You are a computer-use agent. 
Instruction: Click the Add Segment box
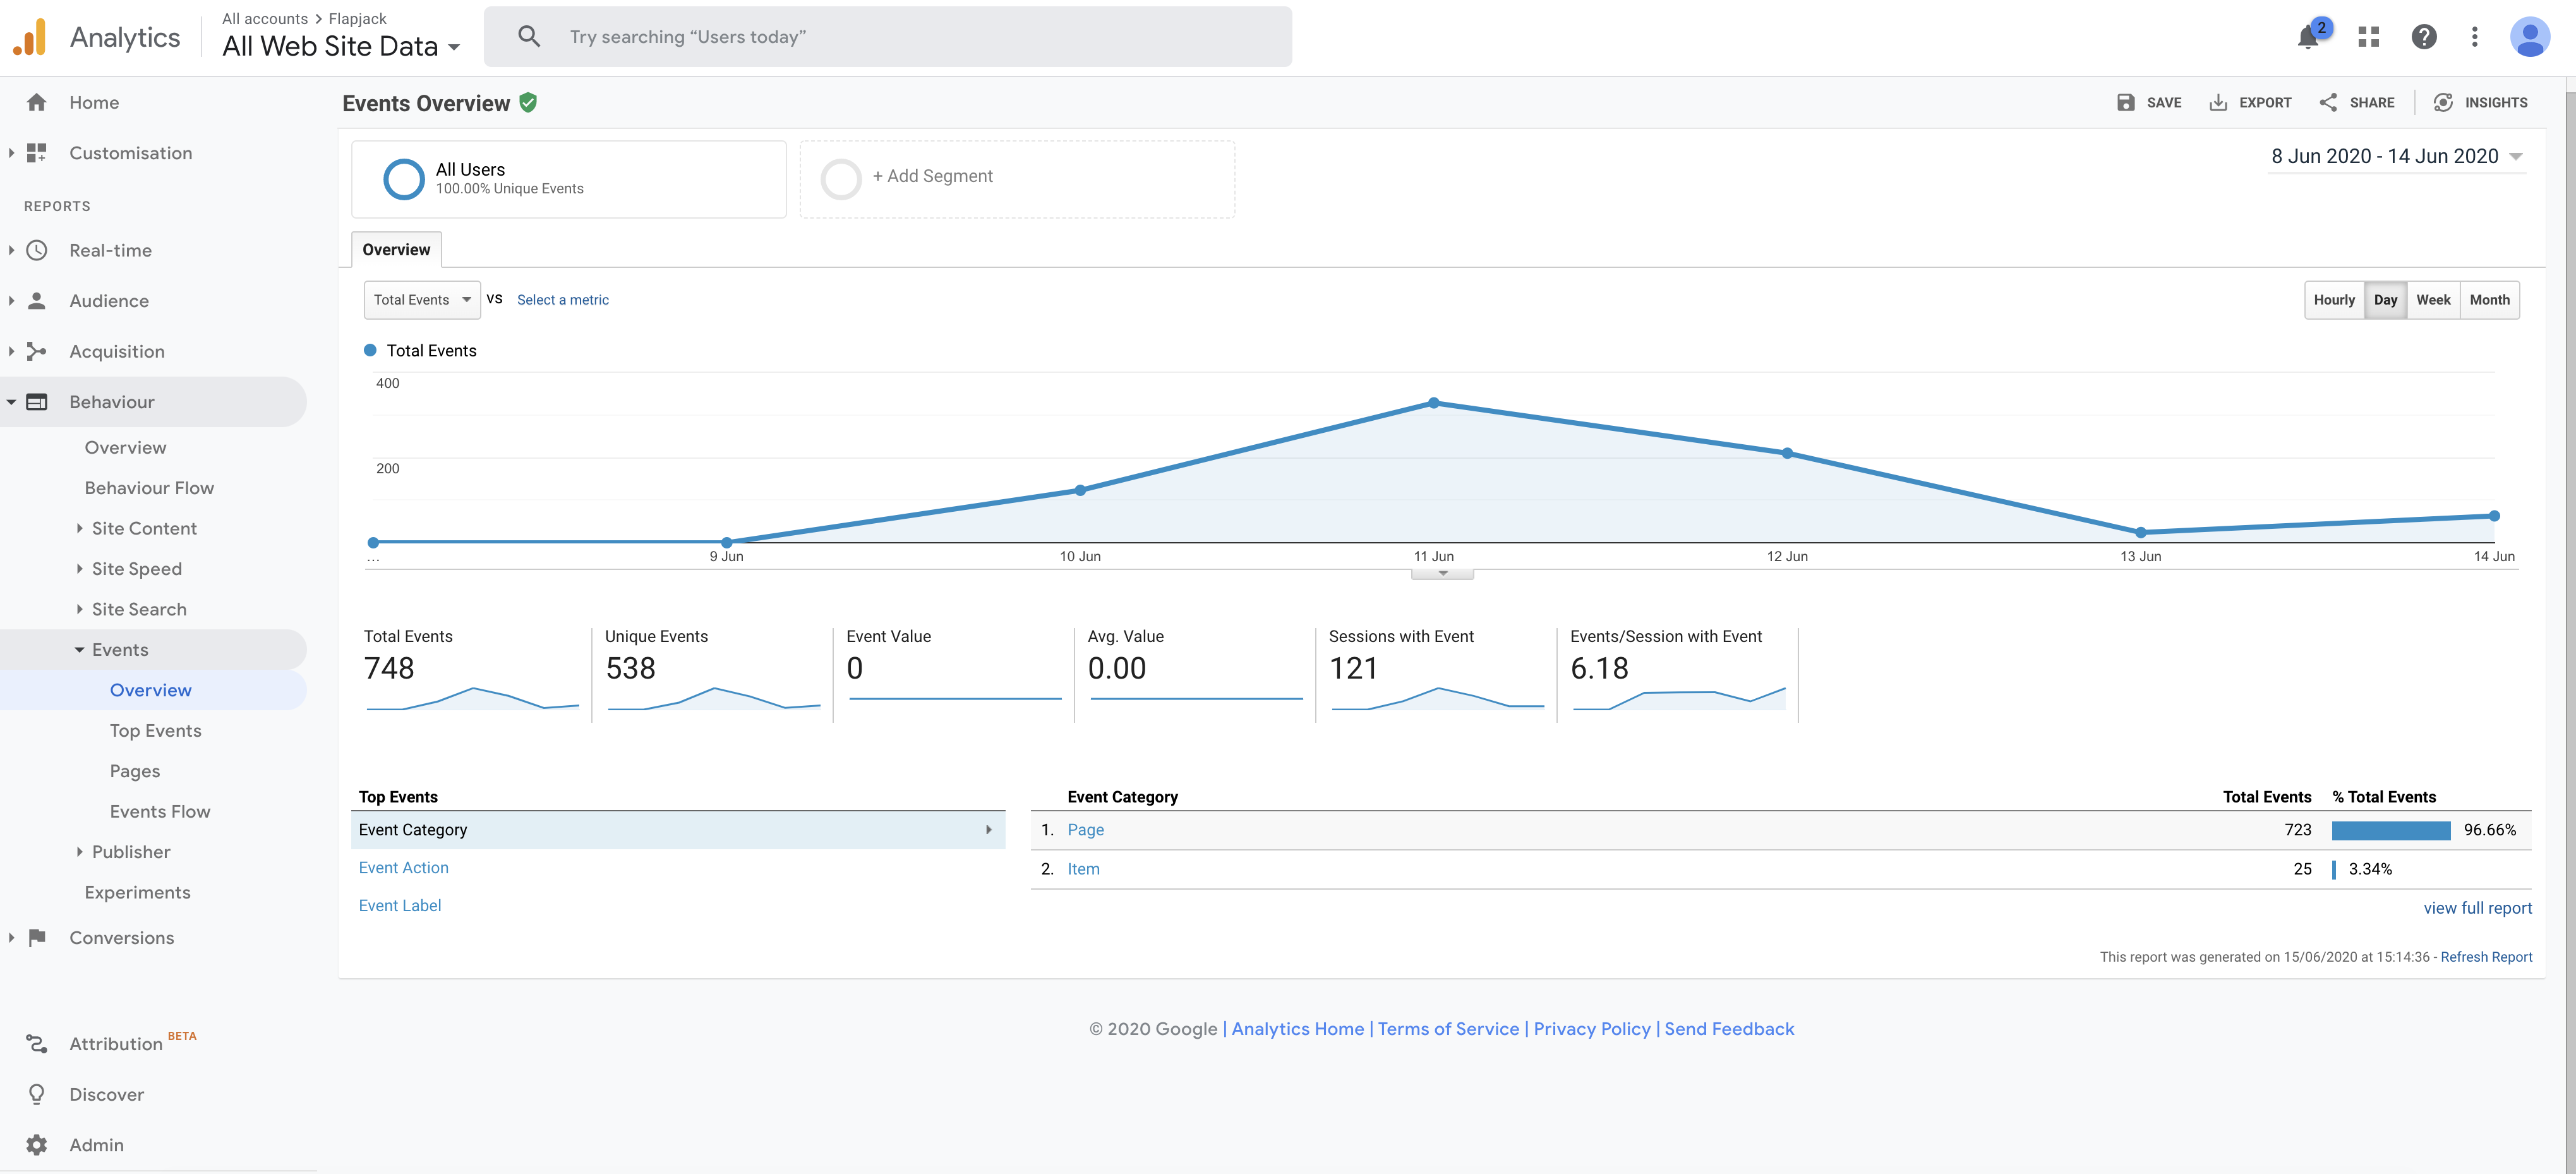coord(1017,179)
